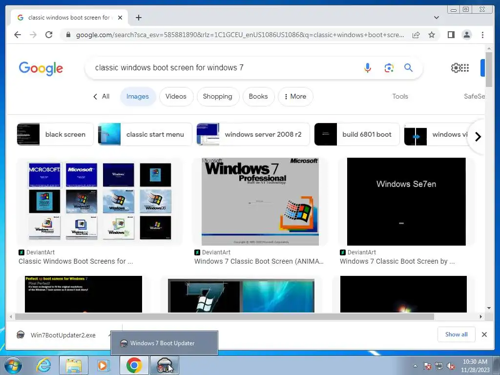Open the Windows Start menu

click(13, 365)
